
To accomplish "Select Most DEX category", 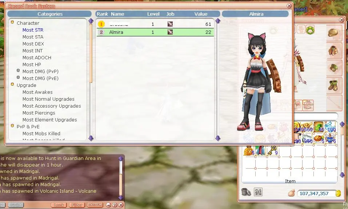I will (33, 44).
